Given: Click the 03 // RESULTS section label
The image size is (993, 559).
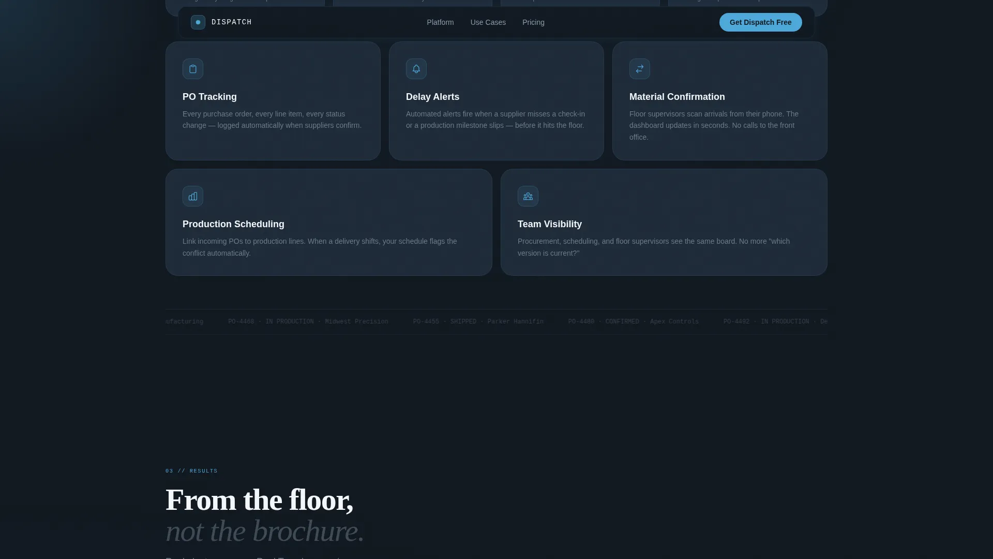Looking at the screenshot, I should [191, 471].
